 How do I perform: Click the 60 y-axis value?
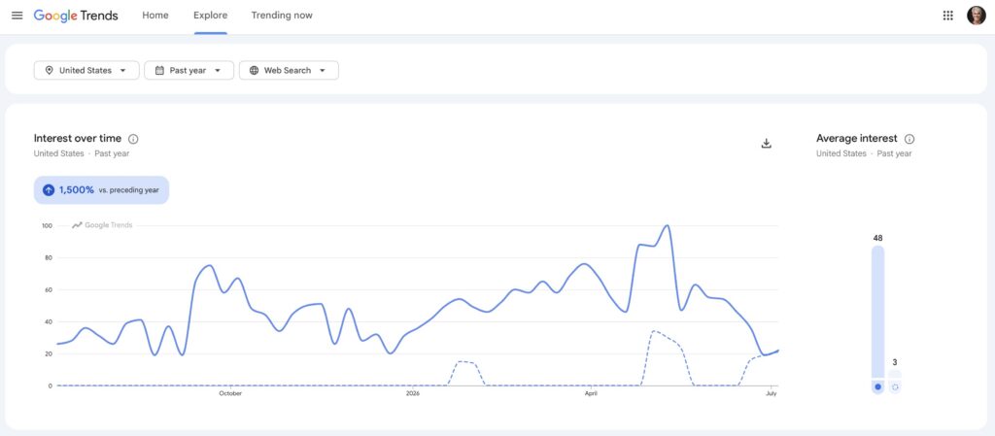pyautogui.click(x=49, y=289)
